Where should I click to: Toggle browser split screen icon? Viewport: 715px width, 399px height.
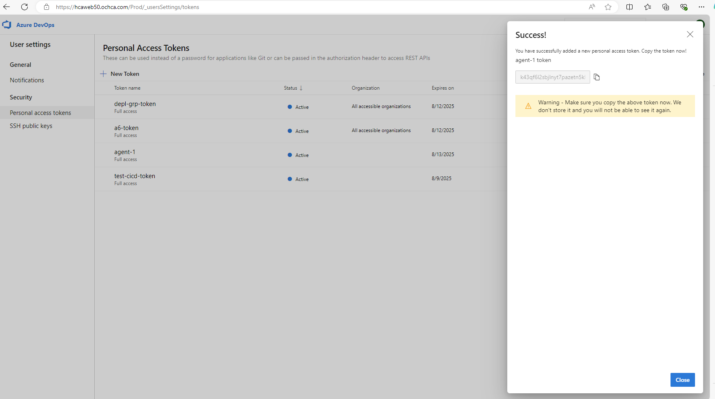629,7
